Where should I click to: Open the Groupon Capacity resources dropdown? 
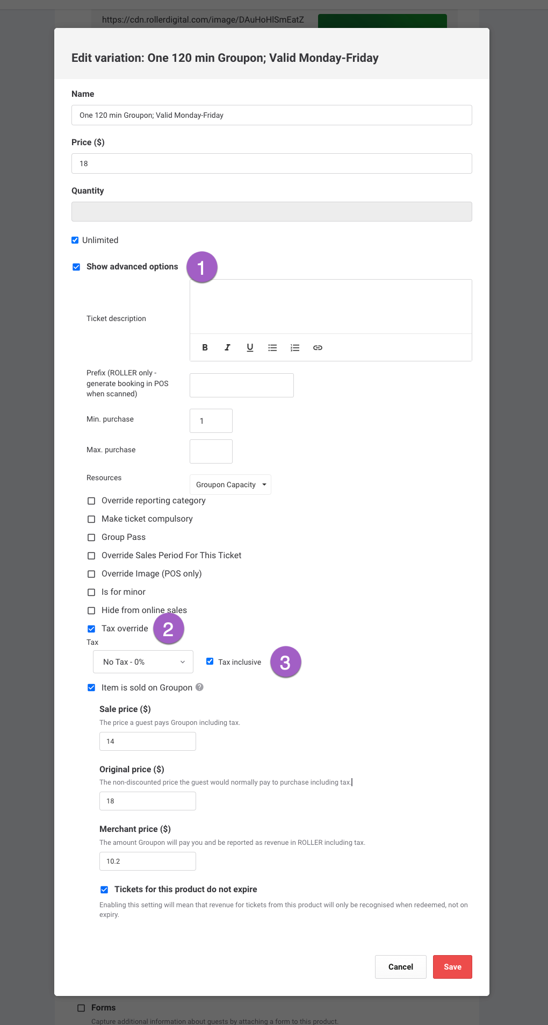click(x=230, y=485)
